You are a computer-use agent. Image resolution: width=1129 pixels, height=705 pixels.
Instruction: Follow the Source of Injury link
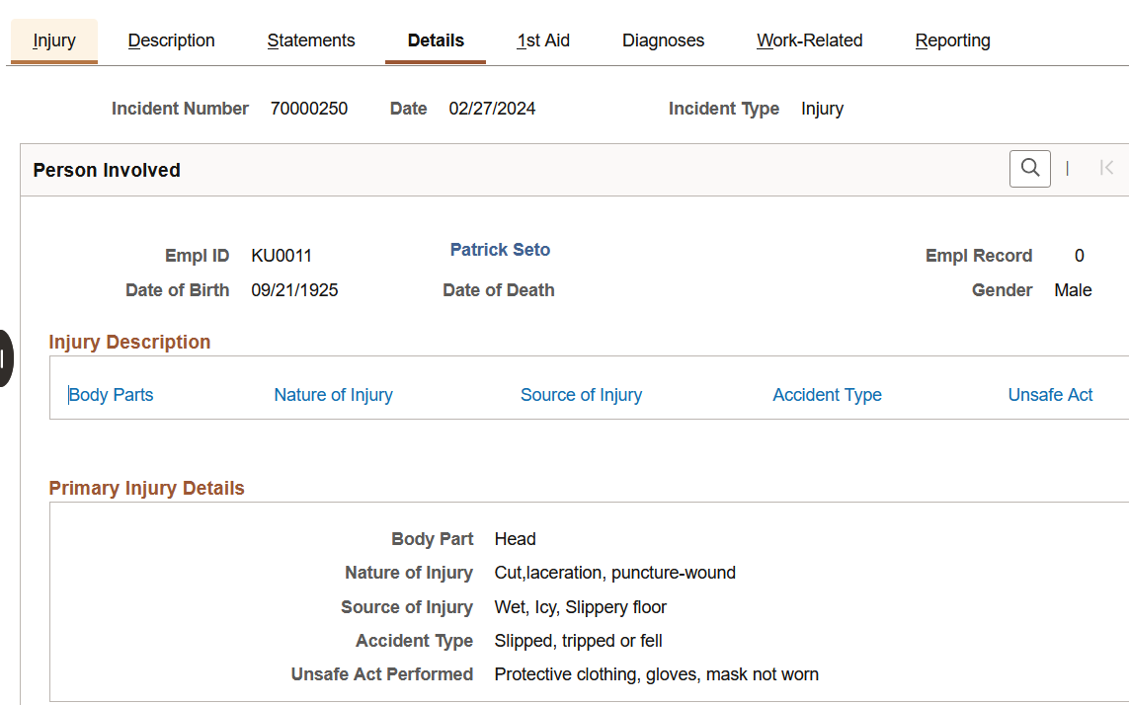tap(581, 395)
